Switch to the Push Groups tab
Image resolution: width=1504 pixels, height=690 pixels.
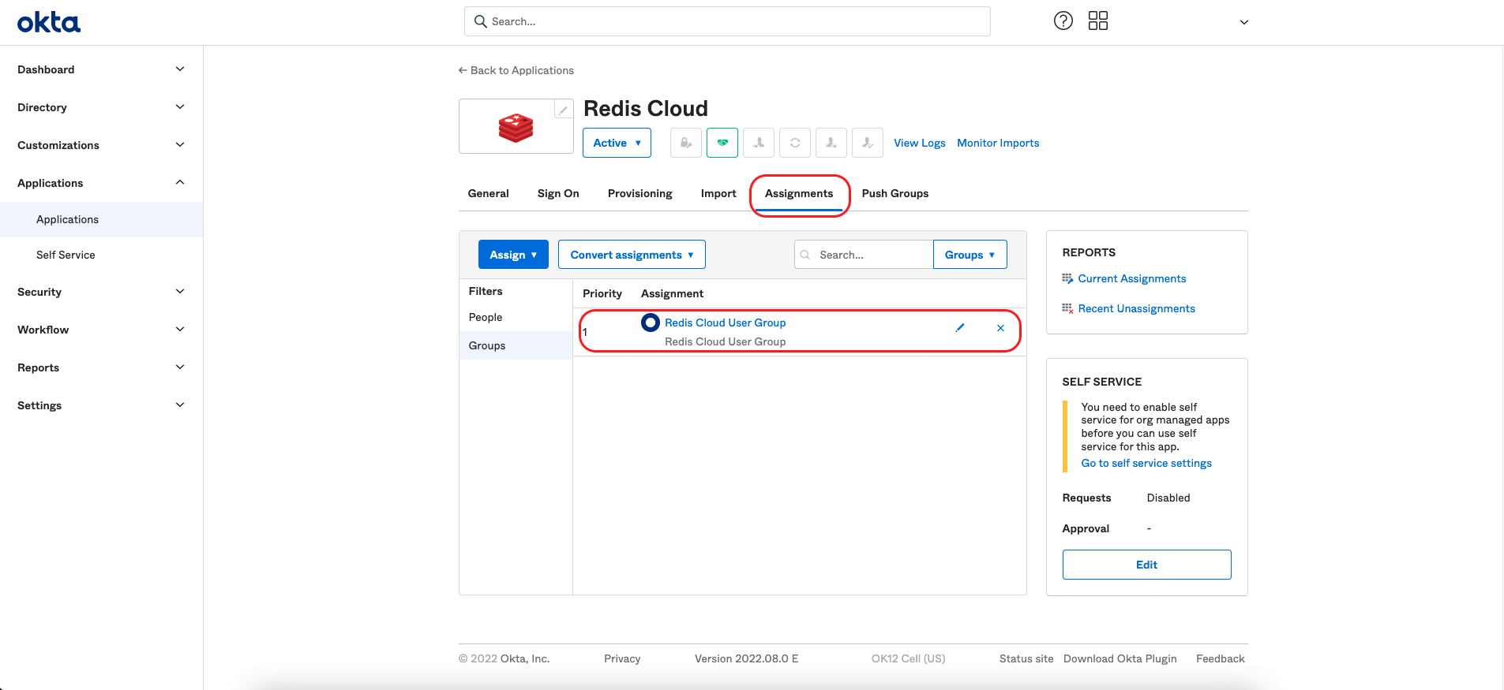(895, 193)
